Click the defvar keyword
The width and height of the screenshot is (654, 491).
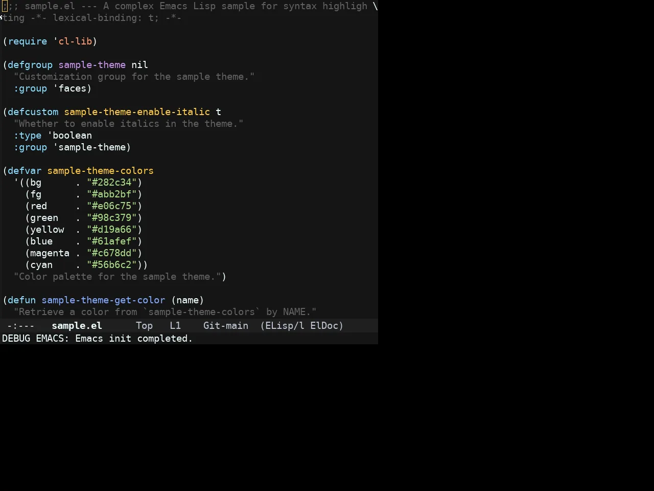point(25,171)
